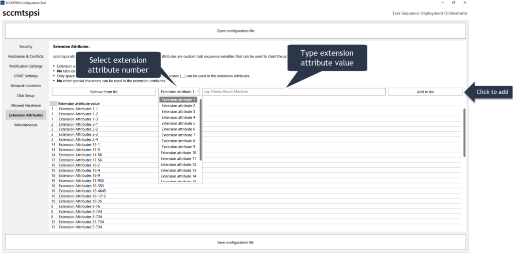Select the Extension Attributes 18-935 row
The height and width of the screenshot is (255, 513).
pos(81,180)
